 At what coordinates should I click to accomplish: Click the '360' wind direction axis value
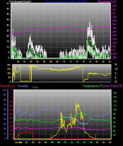pyautogui.click(x=9, y=65)
